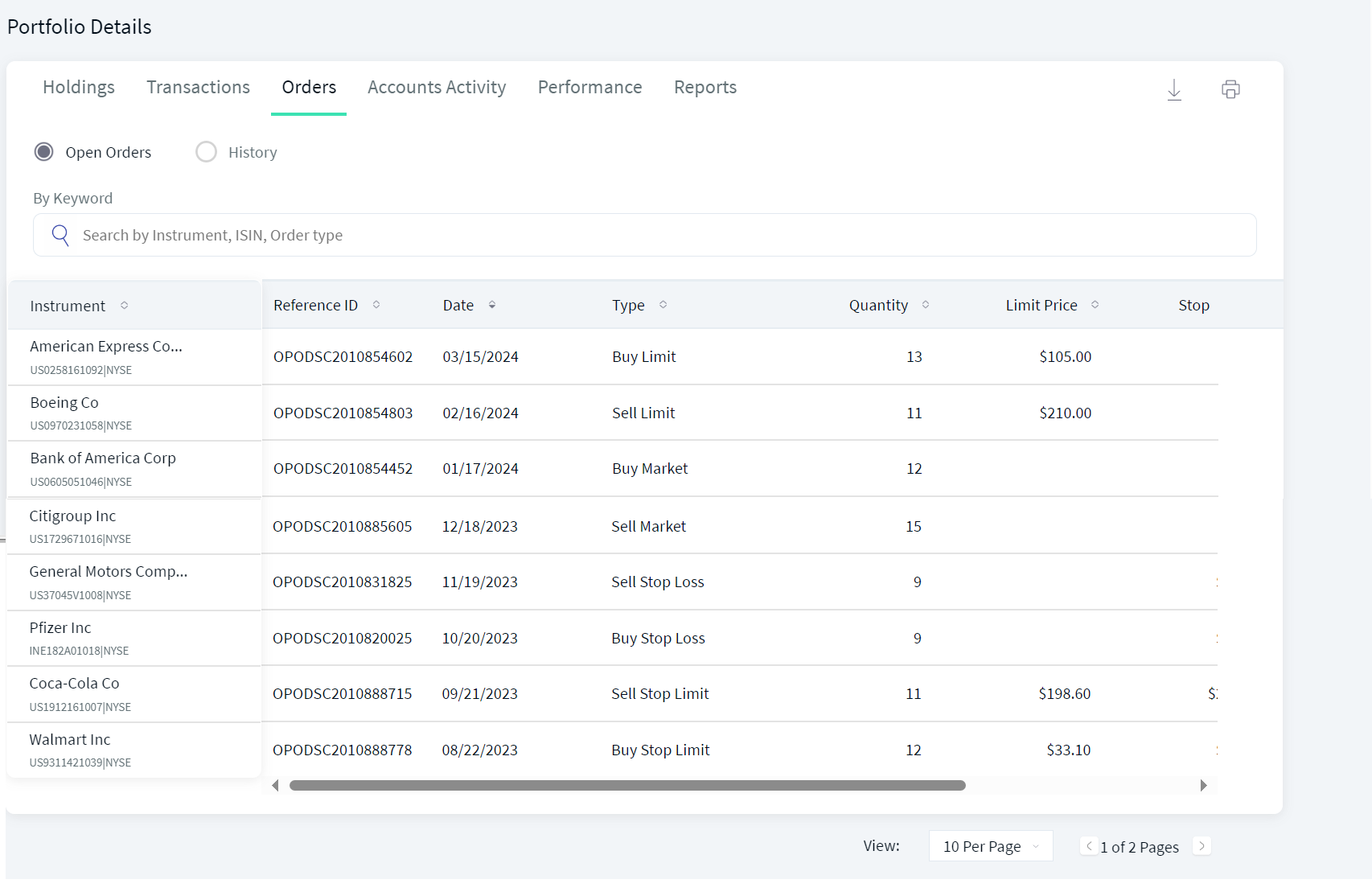The height and width of the screenshot is (896, 1372).
Task: Sort by Limit Price column arrows
Action: 1095,305
